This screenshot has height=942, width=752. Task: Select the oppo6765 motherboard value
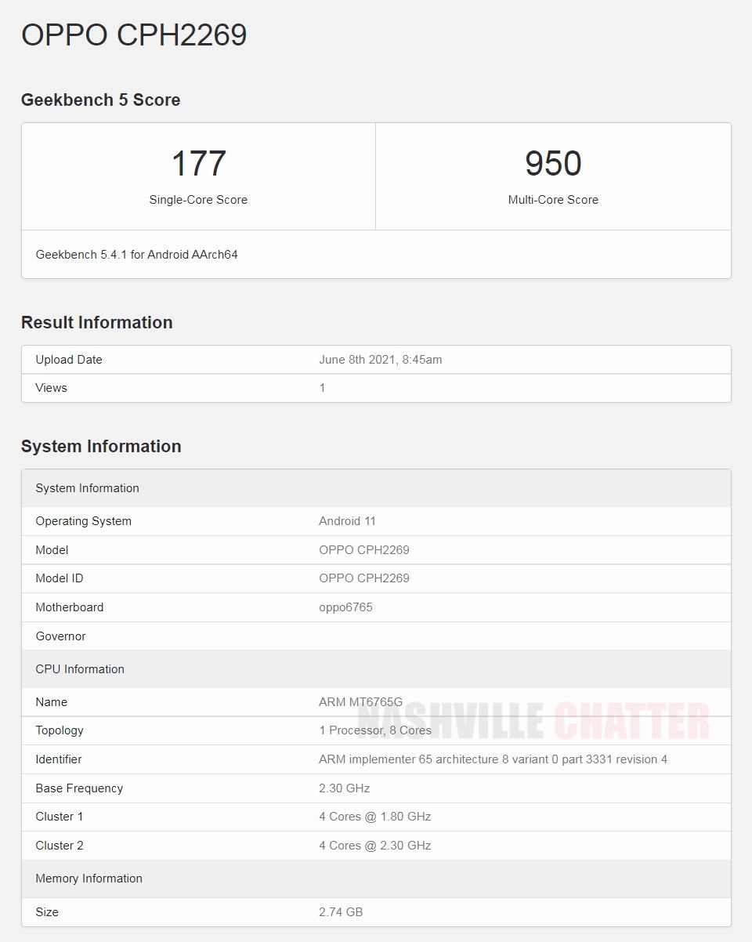click(x=346, y=607)
